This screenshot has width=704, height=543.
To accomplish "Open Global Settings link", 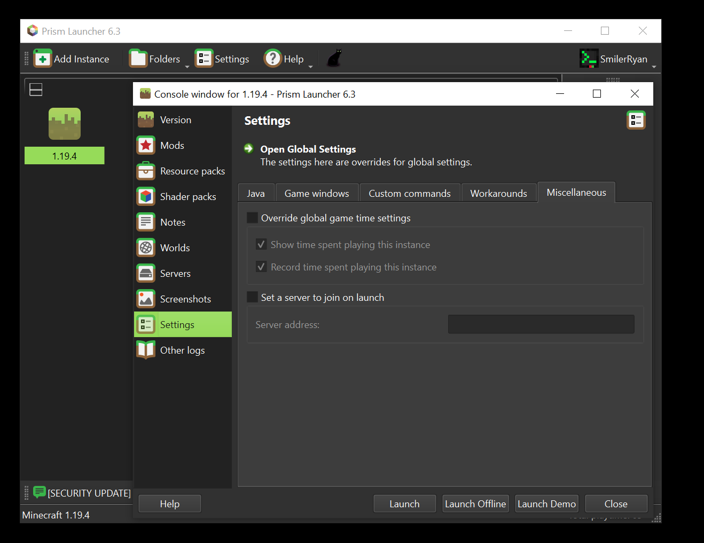I will pyautogui.click(x=308, y=149).
